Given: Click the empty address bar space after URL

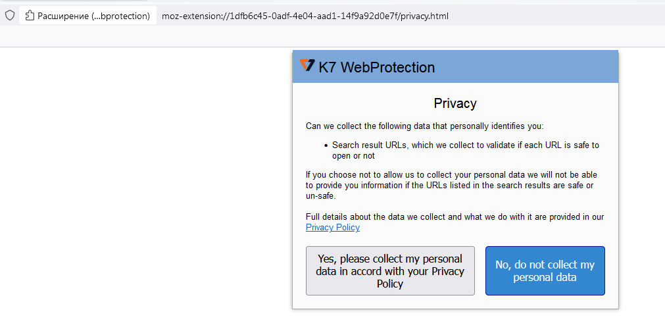Looking at the screenshot, I should pos(559,16).
